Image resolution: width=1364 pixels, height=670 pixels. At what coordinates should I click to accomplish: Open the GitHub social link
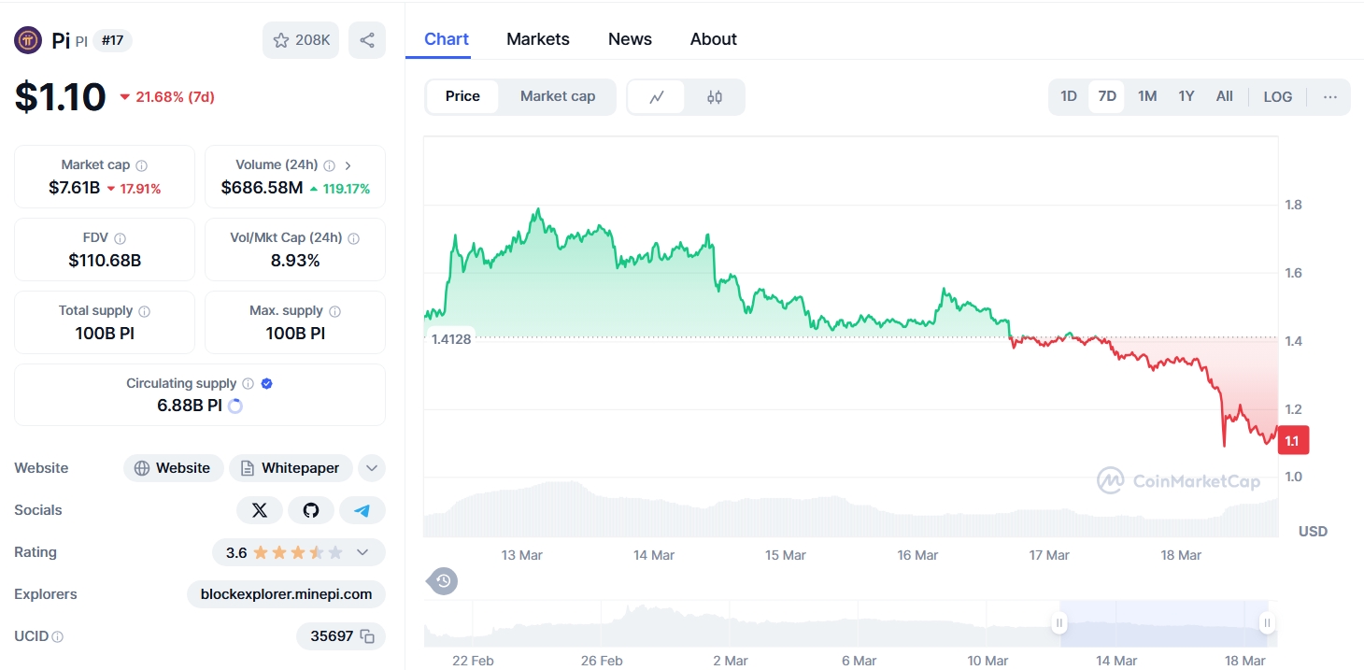pos(311,510)
